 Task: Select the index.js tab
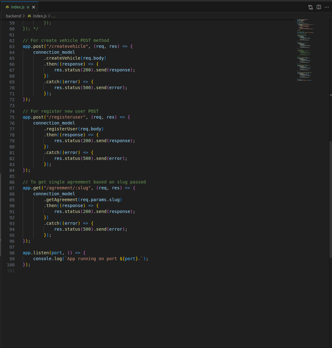pyautogui.click(x=17, y=7)
